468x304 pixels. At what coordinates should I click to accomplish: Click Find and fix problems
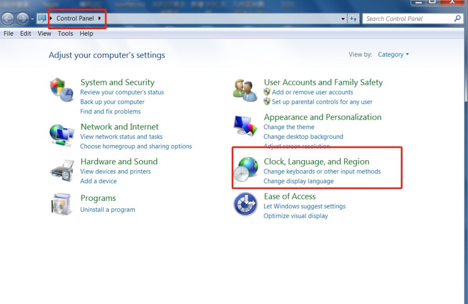(x=110, y=111)
